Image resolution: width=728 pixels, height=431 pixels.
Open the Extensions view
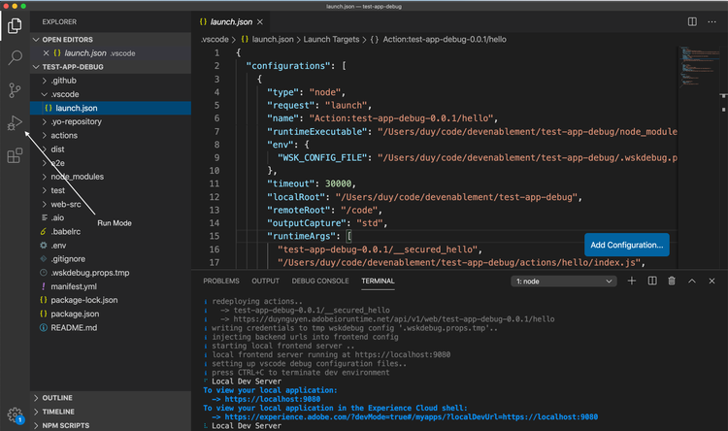tap(15, 155)
